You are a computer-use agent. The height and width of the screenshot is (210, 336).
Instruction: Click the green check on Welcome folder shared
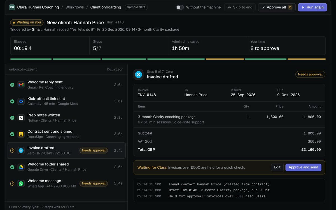(12, 167)
